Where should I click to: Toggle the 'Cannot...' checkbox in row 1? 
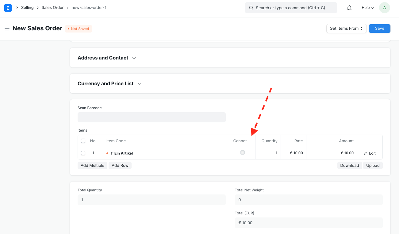pos(243,152)
